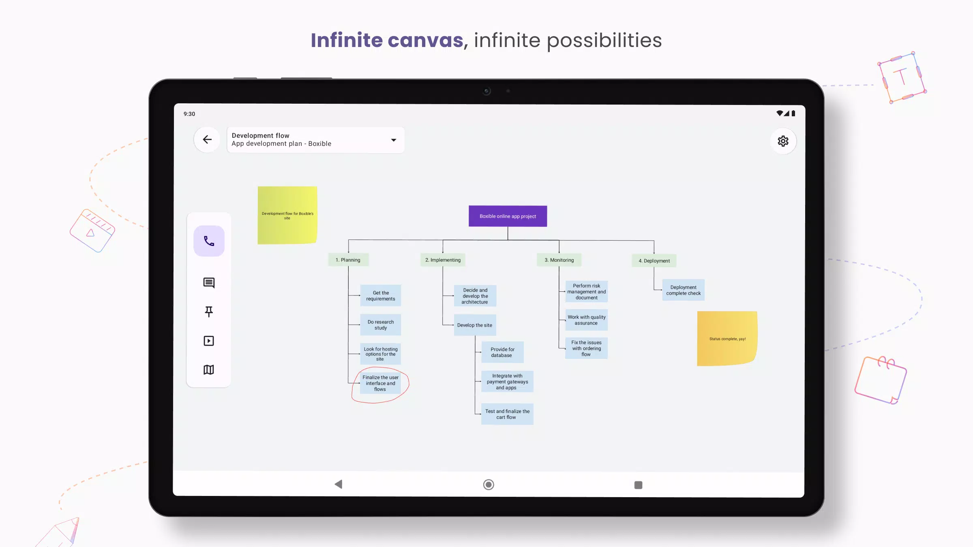Open the comments icon in sidebar
The width and height of the screenshot is (973, 547).
(x=209, y=282)
